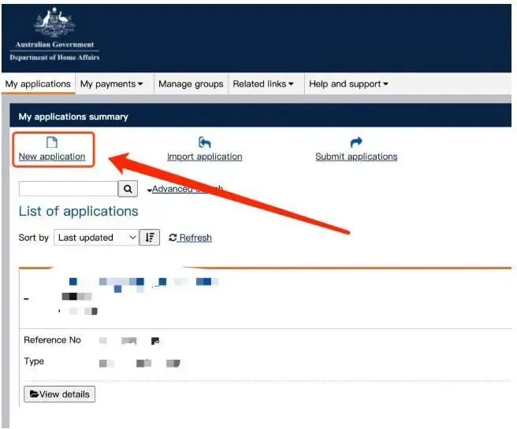The height and width of the screenshot is (429, 517).
Task: Click the Submit applications arrow icon
Action: [x=356, y=142]
